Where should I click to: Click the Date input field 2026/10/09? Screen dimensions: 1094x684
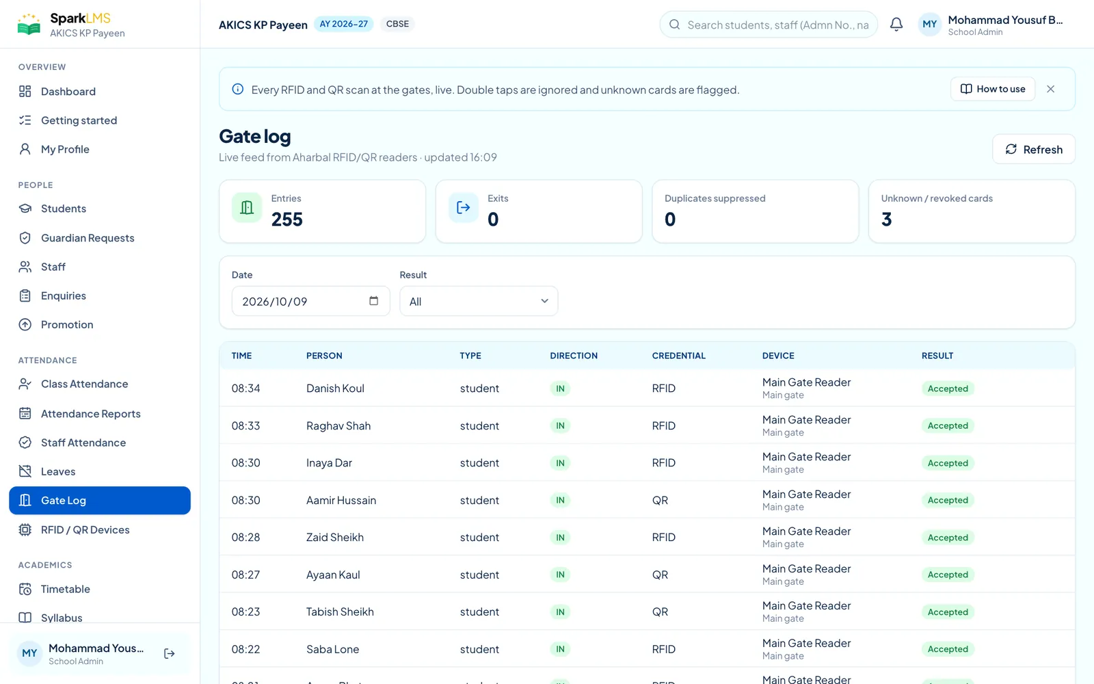tap(311, 302)
